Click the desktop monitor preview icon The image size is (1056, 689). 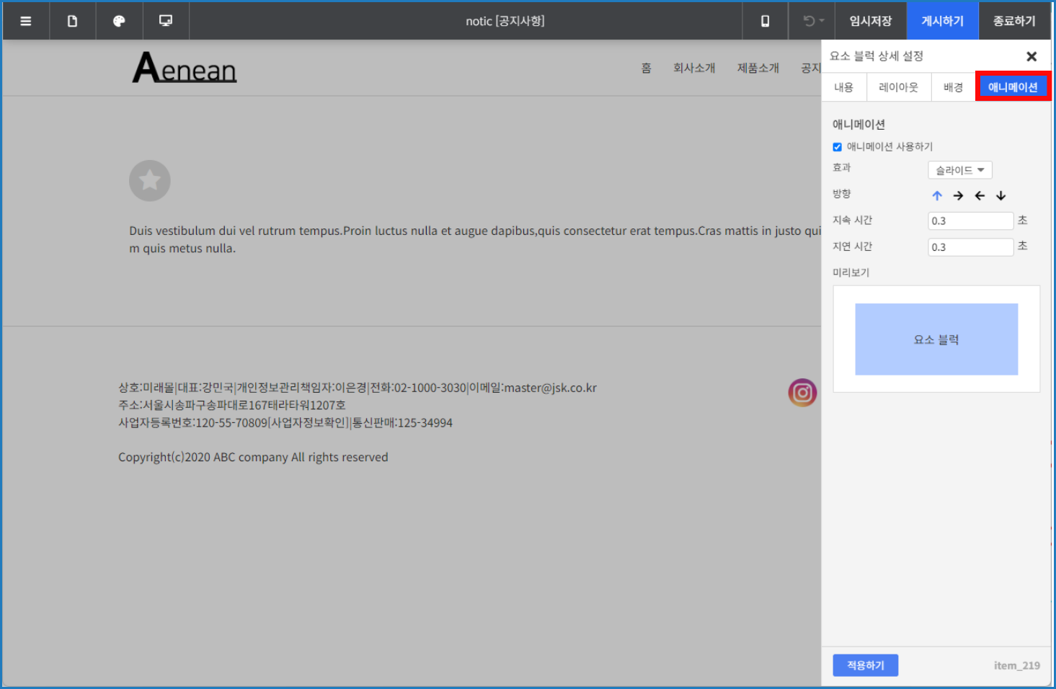(x=166, y=21)
